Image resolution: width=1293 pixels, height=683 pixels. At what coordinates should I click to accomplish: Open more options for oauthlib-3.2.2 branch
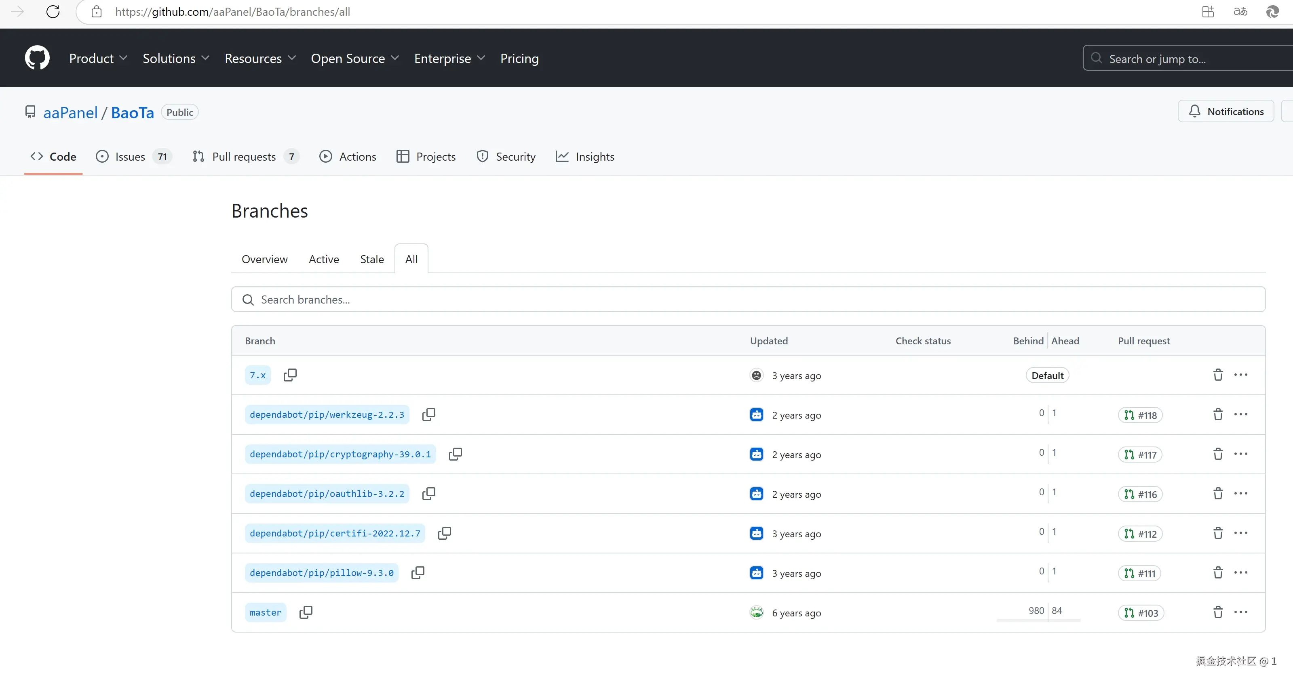pyautogui.click(x=1240, y=493)
